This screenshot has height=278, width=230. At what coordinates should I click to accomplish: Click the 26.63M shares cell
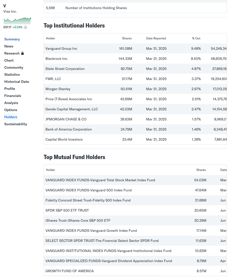(126, 119)
